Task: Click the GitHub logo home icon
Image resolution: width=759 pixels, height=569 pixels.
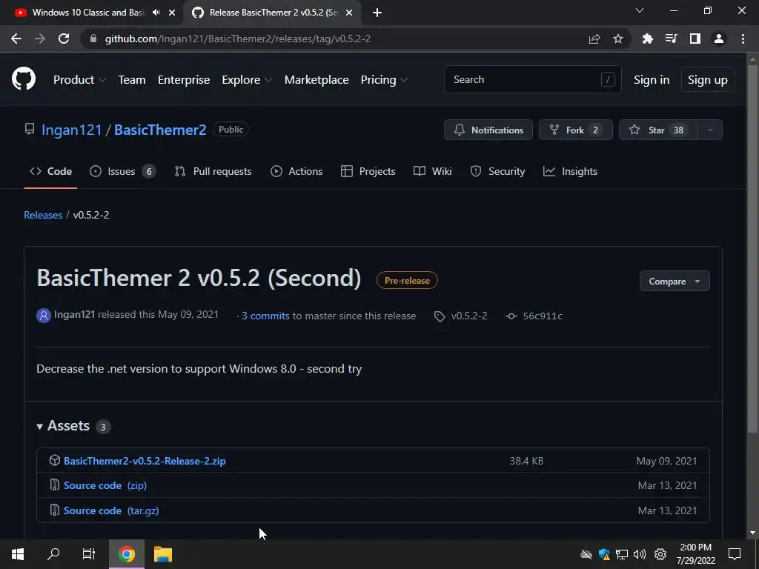Action: click(23, 79)
